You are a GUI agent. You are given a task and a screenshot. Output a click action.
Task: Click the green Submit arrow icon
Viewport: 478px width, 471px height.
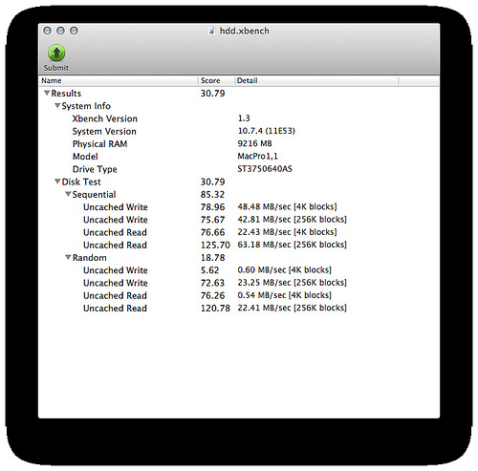56,53
